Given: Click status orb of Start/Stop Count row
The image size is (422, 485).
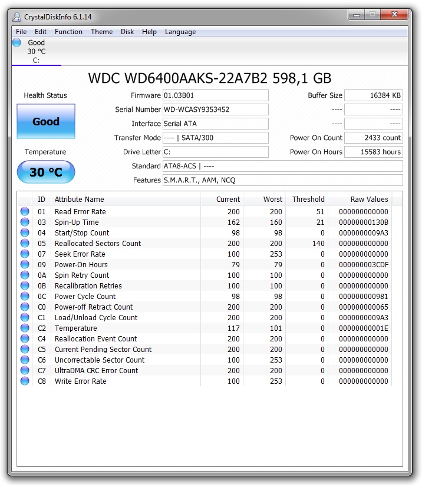Looking at the screenshot, I should [25, 232].
